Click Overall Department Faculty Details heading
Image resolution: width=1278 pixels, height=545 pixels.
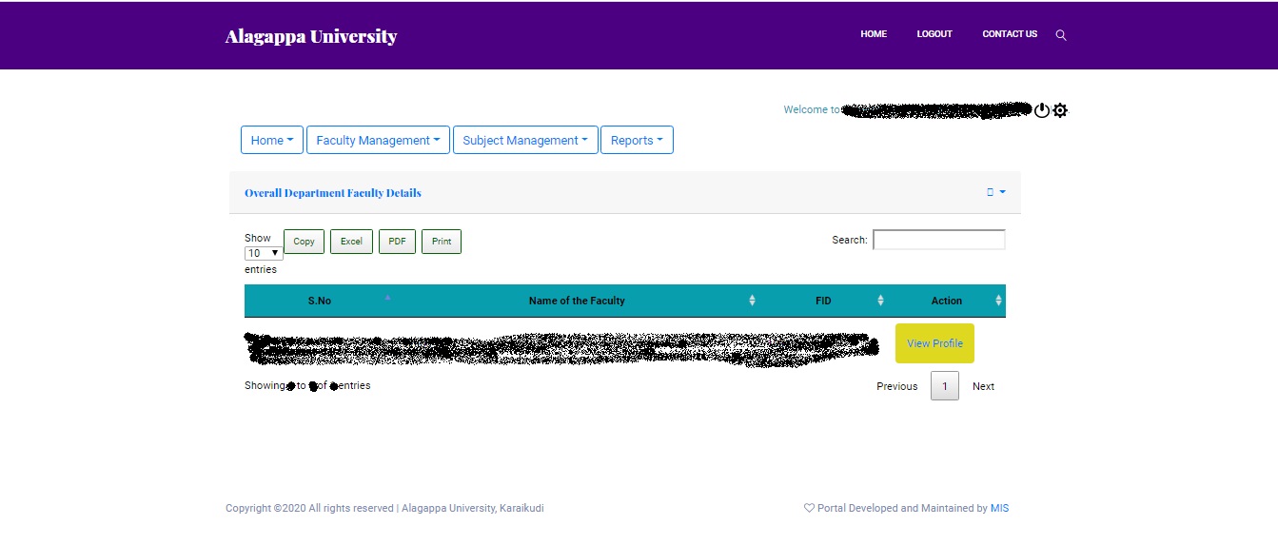click(x=333, y=193)
